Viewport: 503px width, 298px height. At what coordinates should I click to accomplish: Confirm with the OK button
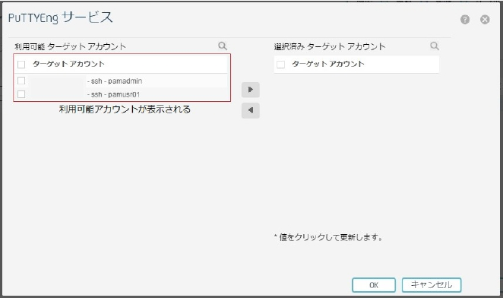point(374,285)
